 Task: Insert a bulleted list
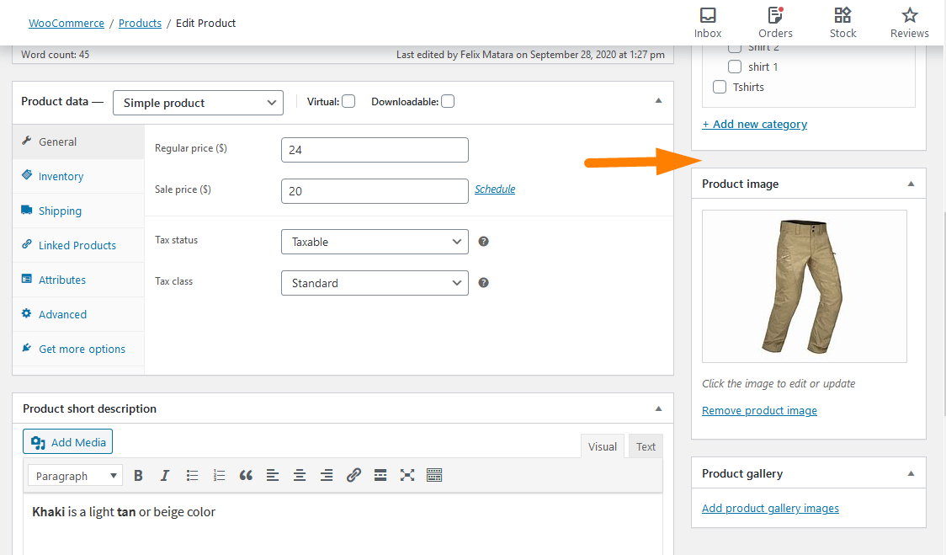(x=192, y=475)
